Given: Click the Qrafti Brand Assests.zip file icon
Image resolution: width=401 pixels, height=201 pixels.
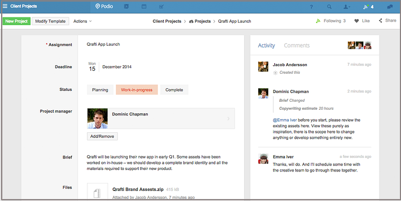Looking at the screenshot, I should pos(97,191).
